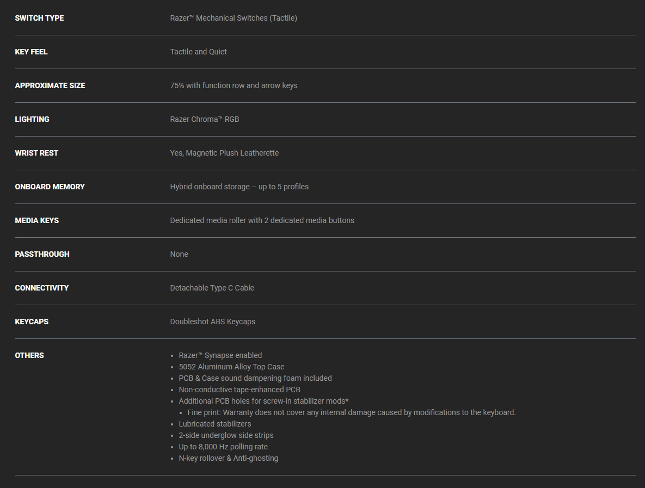This screenshot has height=488, width=645.
Task: Click the APPROXIMATE SIZE label
Action: tap(50, 85)
